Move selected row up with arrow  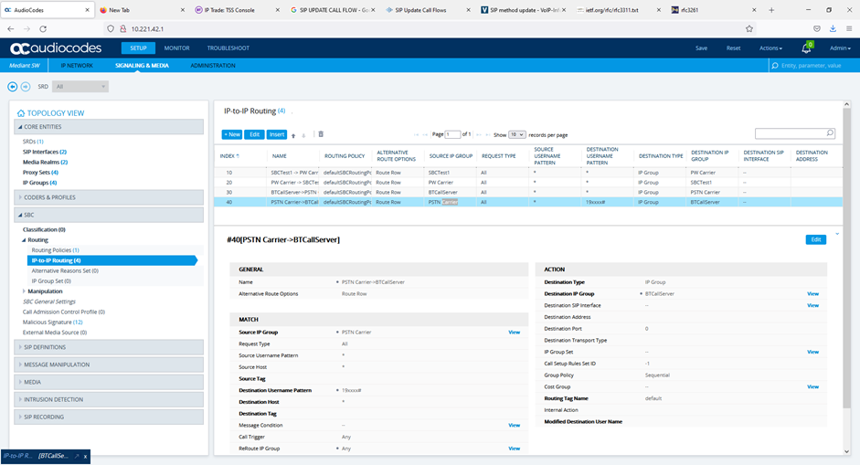(x=293, y=135)
